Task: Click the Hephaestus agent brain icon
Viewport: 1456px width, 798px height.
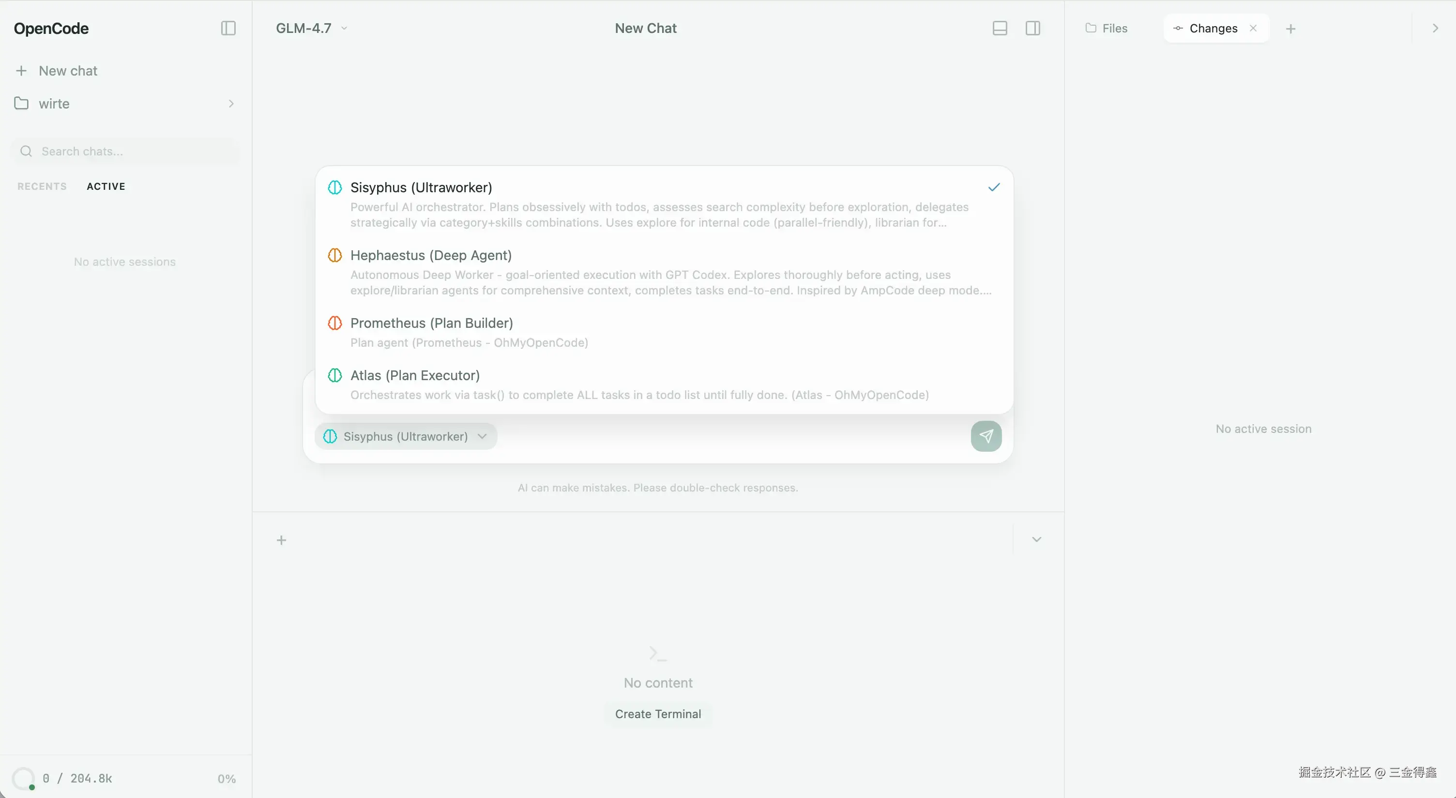Action: [x=334, y=255]
